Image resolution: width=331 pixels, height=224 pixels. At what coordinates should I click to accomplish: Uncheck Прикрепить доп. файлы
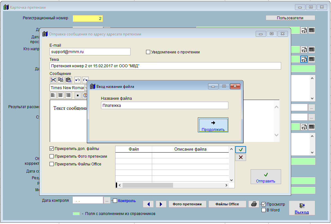pyautogui.click(x=52, y=149)
